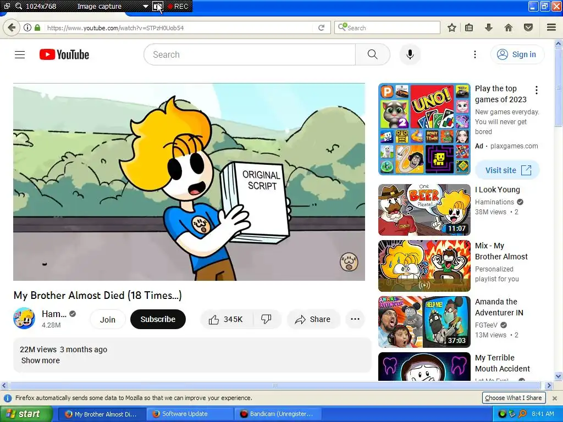Click the horizontal scrollbar right arrow
This screenshot has width=563, height=422.
pos(549,385)
